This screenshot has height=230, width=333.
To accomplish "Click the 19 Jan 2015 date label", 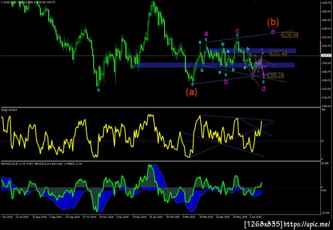I will click(x=157, y=217).
